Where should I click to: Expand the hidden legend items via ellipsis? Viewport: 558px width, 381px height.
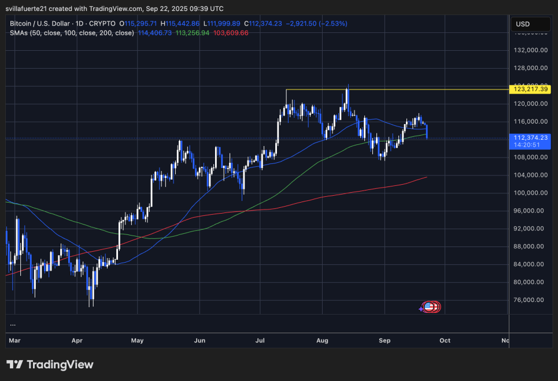click(12, 325)
